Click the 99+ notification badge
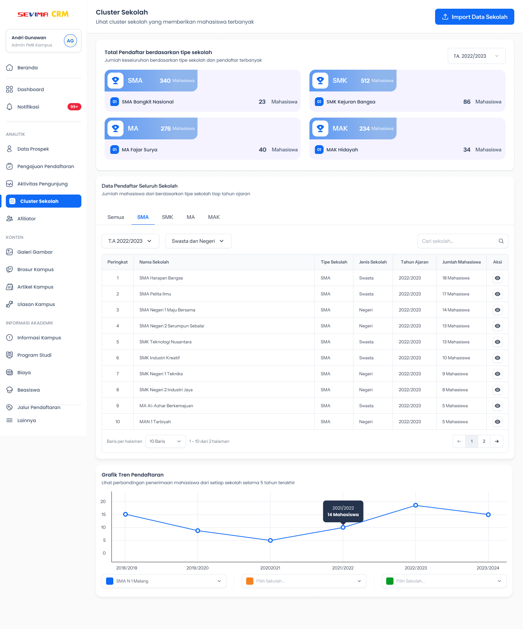 pyautogui.click(x=74, y=107)
